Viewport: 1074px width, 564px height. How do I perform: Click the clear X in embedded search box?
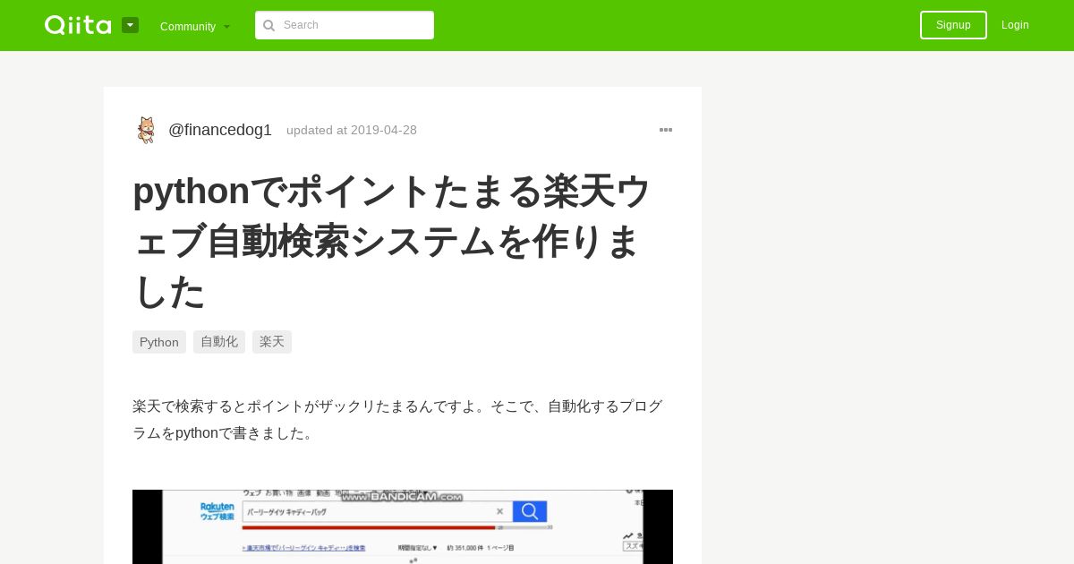click(499, 511)
